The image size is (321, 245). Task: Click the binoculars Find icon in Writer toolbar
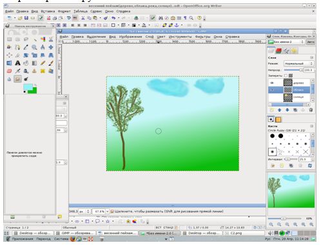[160, 18]
